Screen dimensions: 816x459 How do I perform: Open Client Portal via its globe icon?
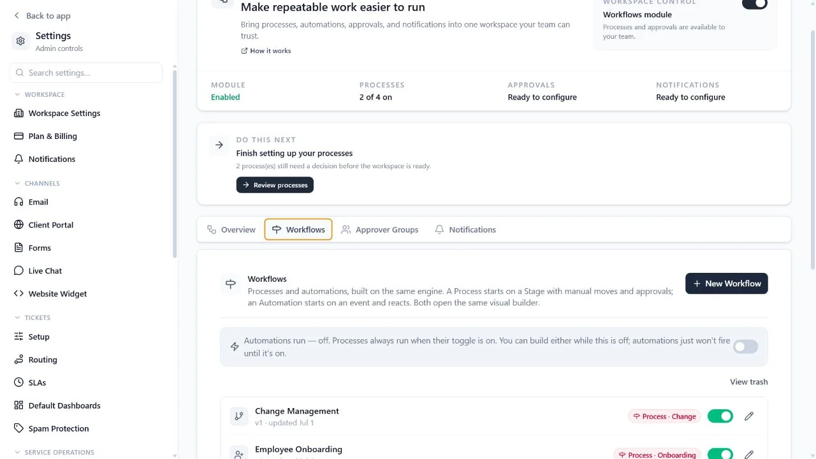click(18, 224)
